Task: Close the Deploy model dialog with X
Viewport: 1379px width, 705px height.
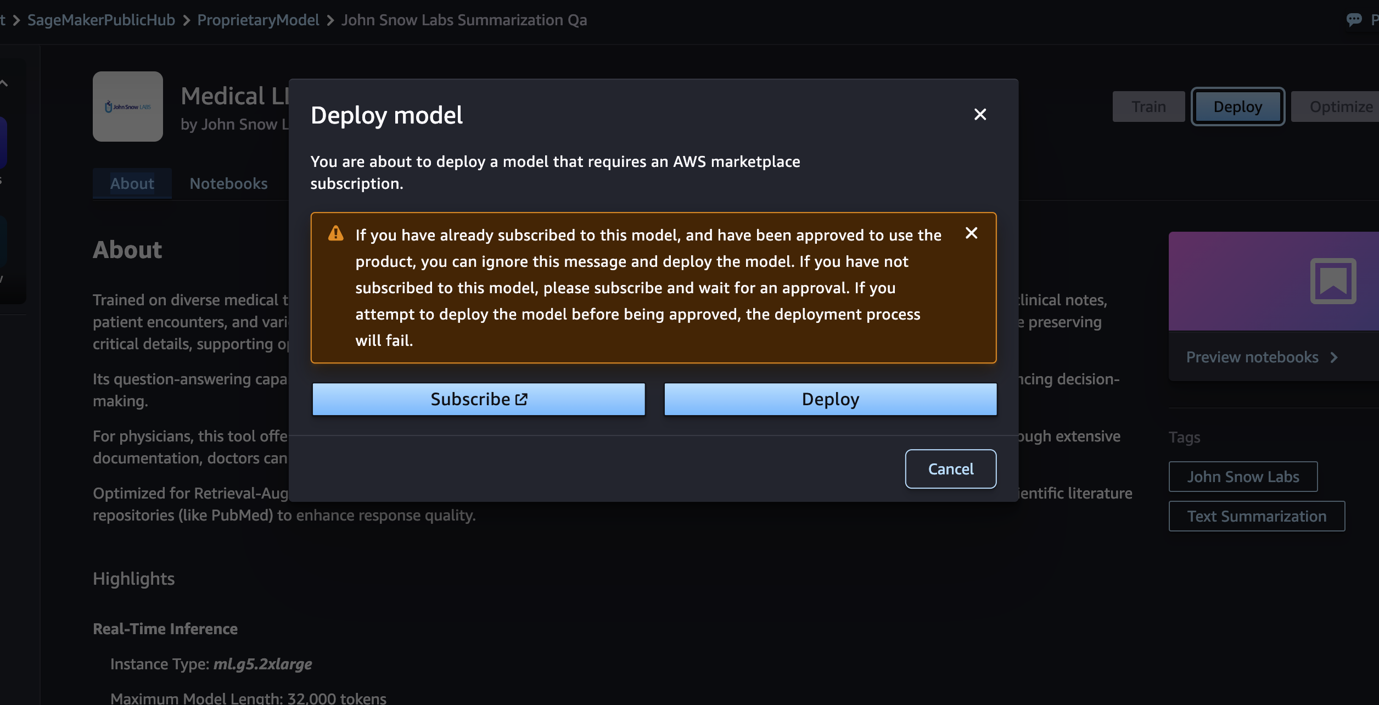Action: (980, 114)
